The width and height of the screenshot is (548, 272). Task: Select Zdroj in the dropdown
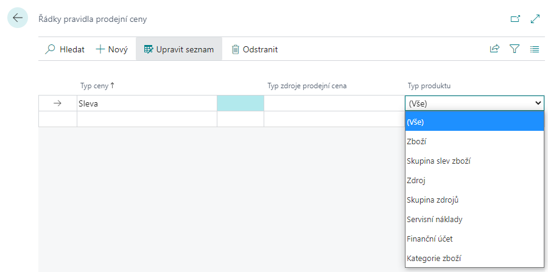click(417, 181)
